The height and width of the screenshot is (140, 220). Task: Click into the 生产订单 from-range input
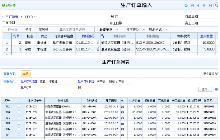pos(57,87)
